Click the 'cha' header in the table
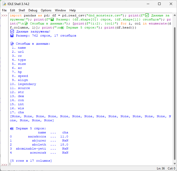This screenshot has width=177, height=171. [x=65, y=132]
